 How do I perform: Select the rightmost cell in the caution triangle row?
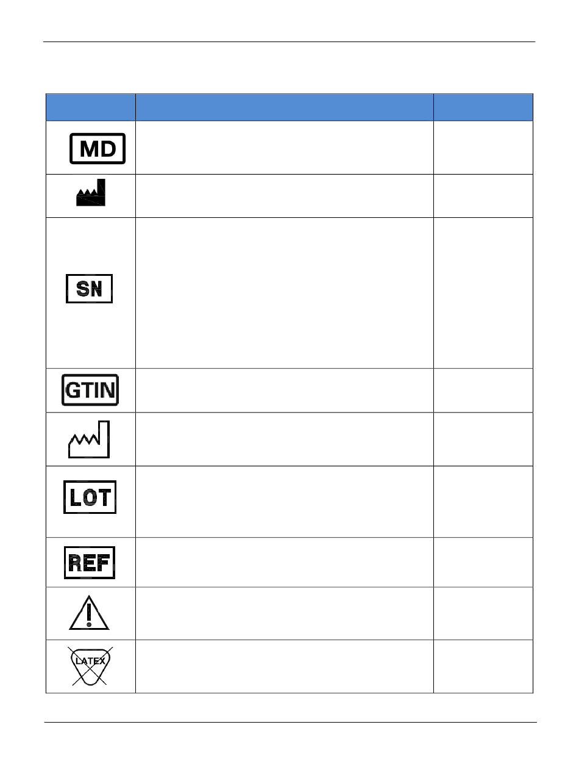(483, 613)
